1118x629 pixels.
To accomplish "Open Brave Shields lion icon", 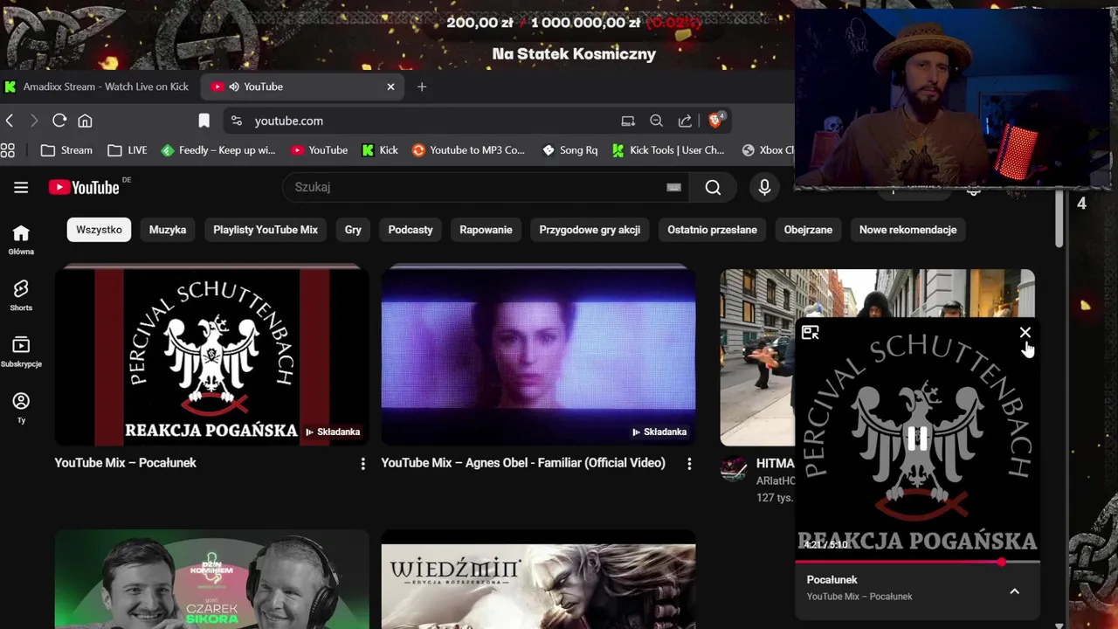I will coord(715,121).
